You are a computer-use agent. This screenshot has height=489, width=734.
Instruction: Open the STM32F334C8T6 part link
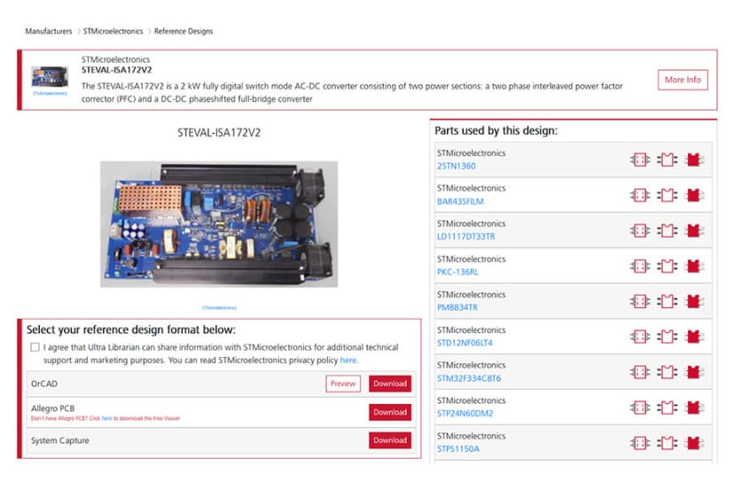(468, 378)
